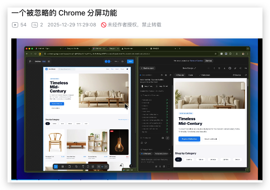Click the microphone icon in prompt box
Viewport: 270px width, 190px height.
(160, 166)
